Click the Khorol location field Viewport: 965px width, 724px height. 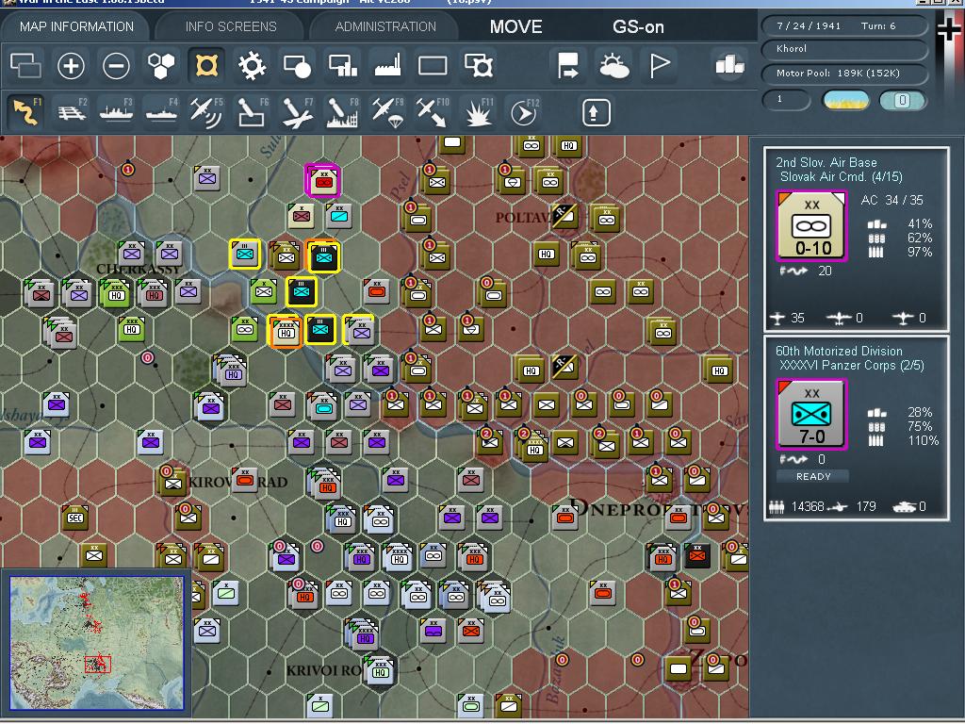[844, 49]
